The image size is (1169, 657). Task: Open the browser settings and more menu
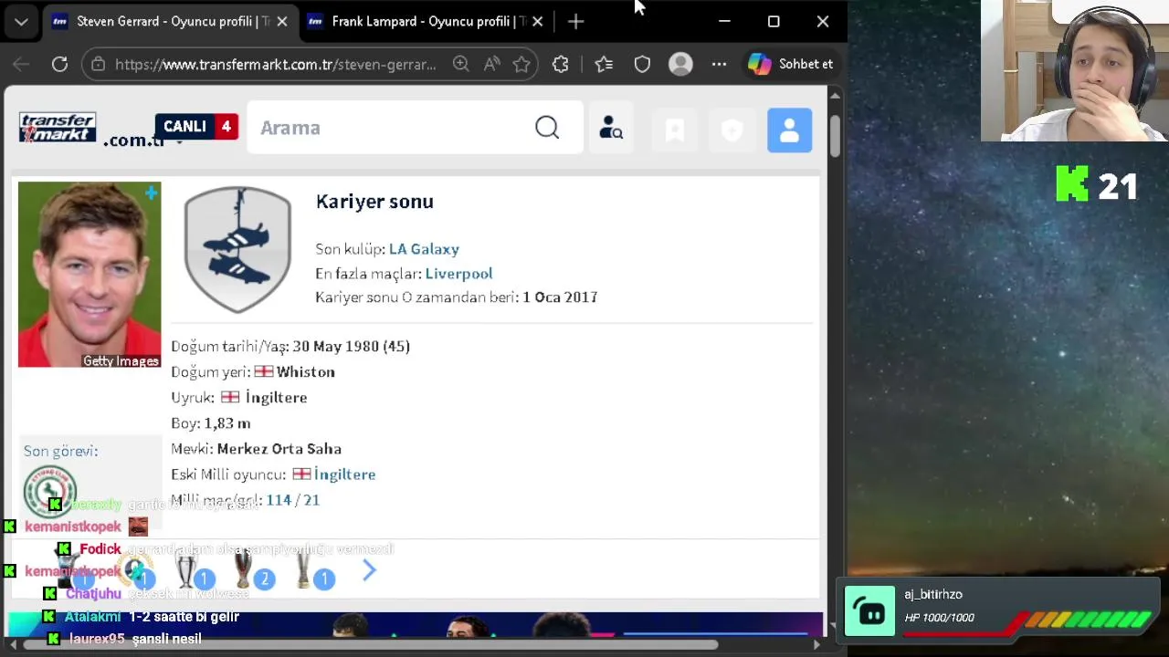coord(720,64)
